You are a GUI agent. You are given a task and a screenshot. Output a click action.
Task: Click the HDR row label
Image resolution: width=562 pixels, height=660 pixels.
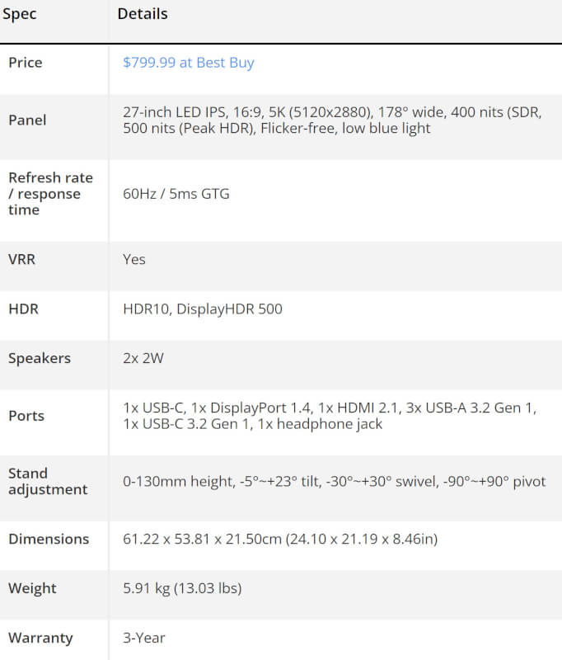point(23,309)
